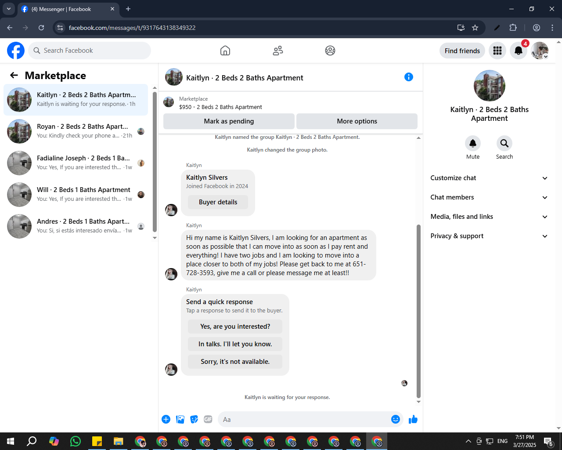Open ENG language indicator

(503, 441)
